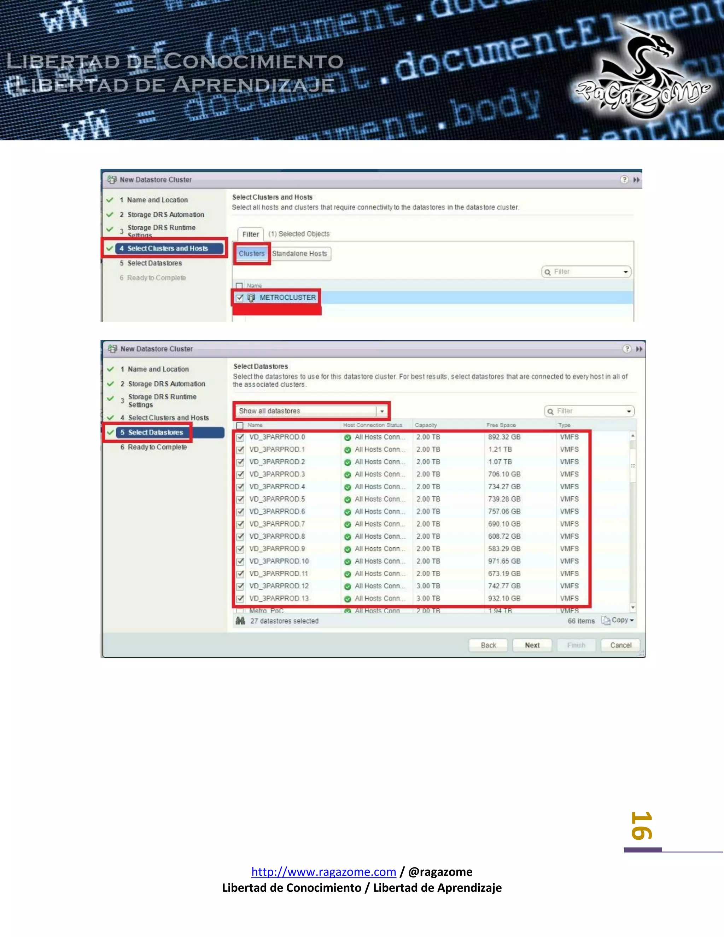The width and height of the screenshot is (724, 937).
Task: Uncheck the VD_3PARPROD.5 datastore checkbox
Action: [x=241, y=499]
